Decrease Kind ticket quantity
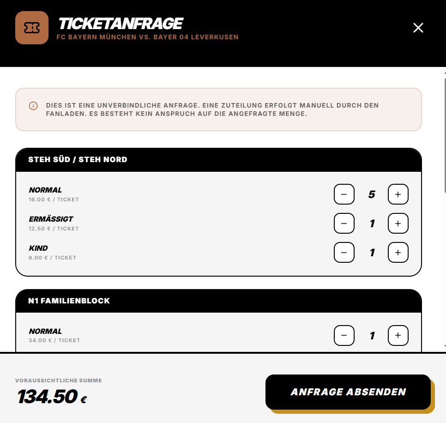The height and width of the screenshot is (423, 446). tap(344, 252)
